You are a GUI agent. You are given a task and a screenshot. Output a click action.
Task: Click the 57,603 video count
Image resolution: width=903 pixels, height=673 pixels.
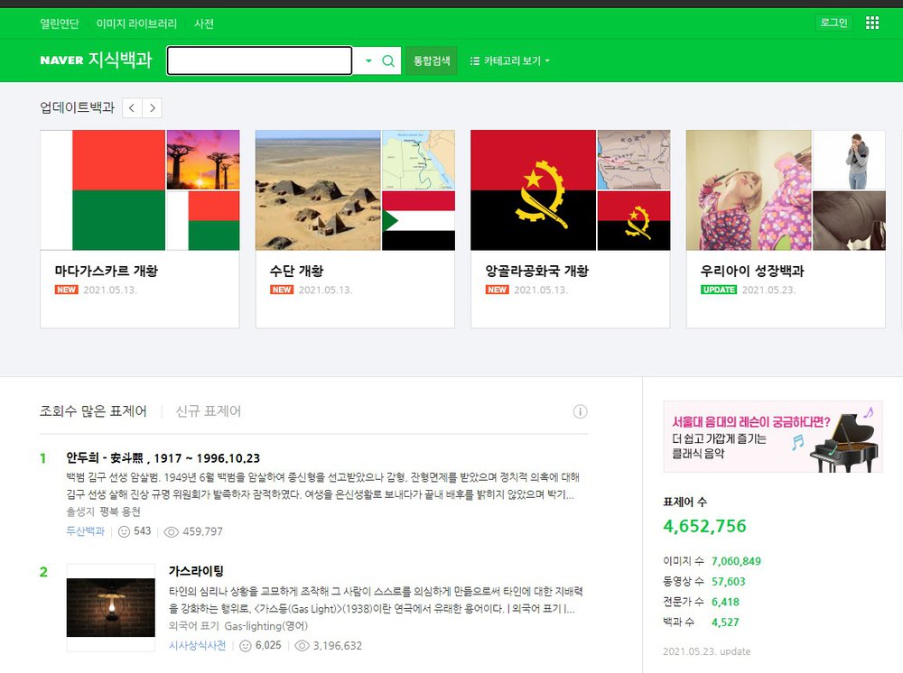pos(728,582)
